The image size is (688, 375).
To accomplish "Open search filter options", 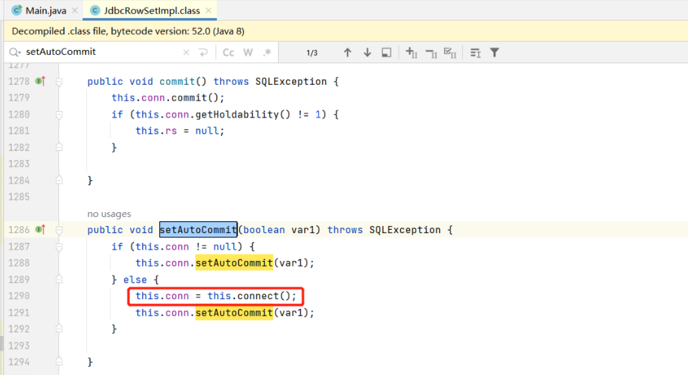I will point(495,53).
